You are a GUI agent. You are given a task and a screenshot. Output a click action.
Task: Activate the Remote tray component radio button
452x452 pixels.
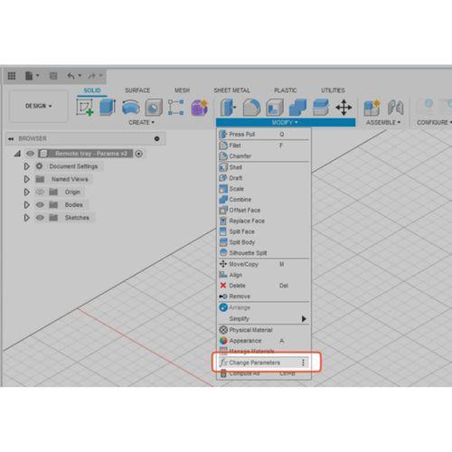[139, 154]
